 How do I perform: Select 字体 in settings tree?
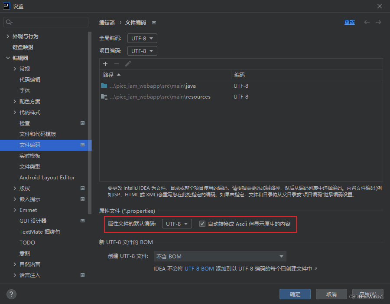pyautogui.click(x=25, y=90)
